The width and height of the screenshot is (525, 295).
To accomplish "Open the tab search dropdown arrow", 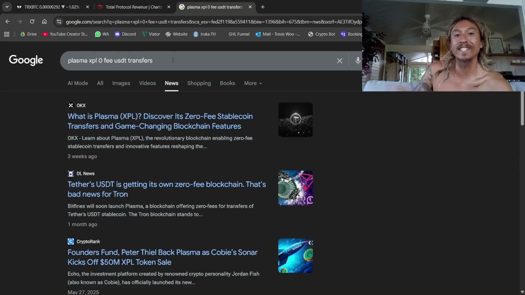I will tap(7, 7).
